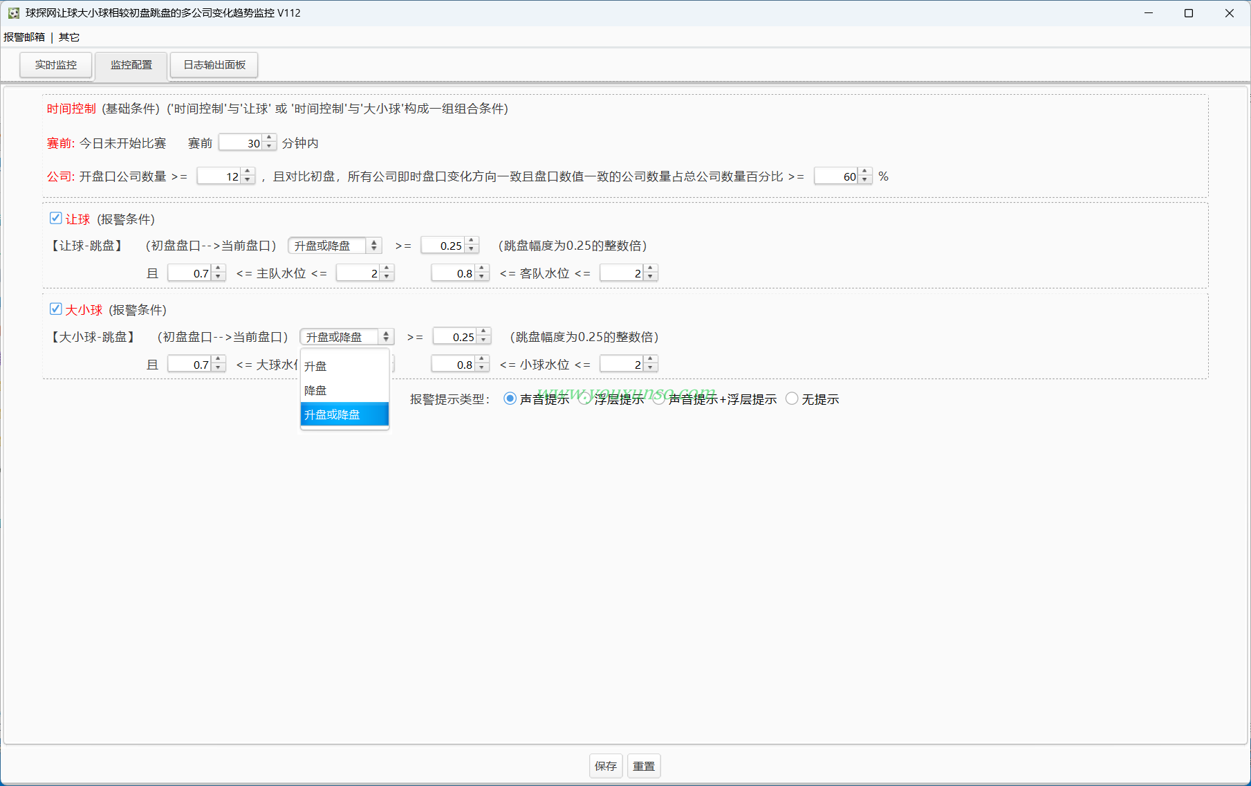
Task: Increase the 小球水位 lower bound 0.8
Action: (482, 360)
